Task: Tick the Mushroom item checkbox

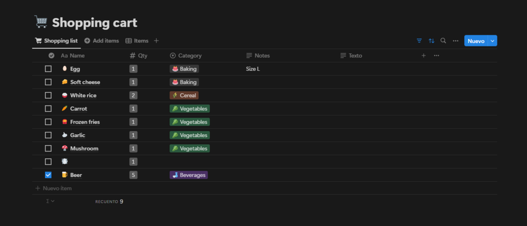Action: (48, 148)
